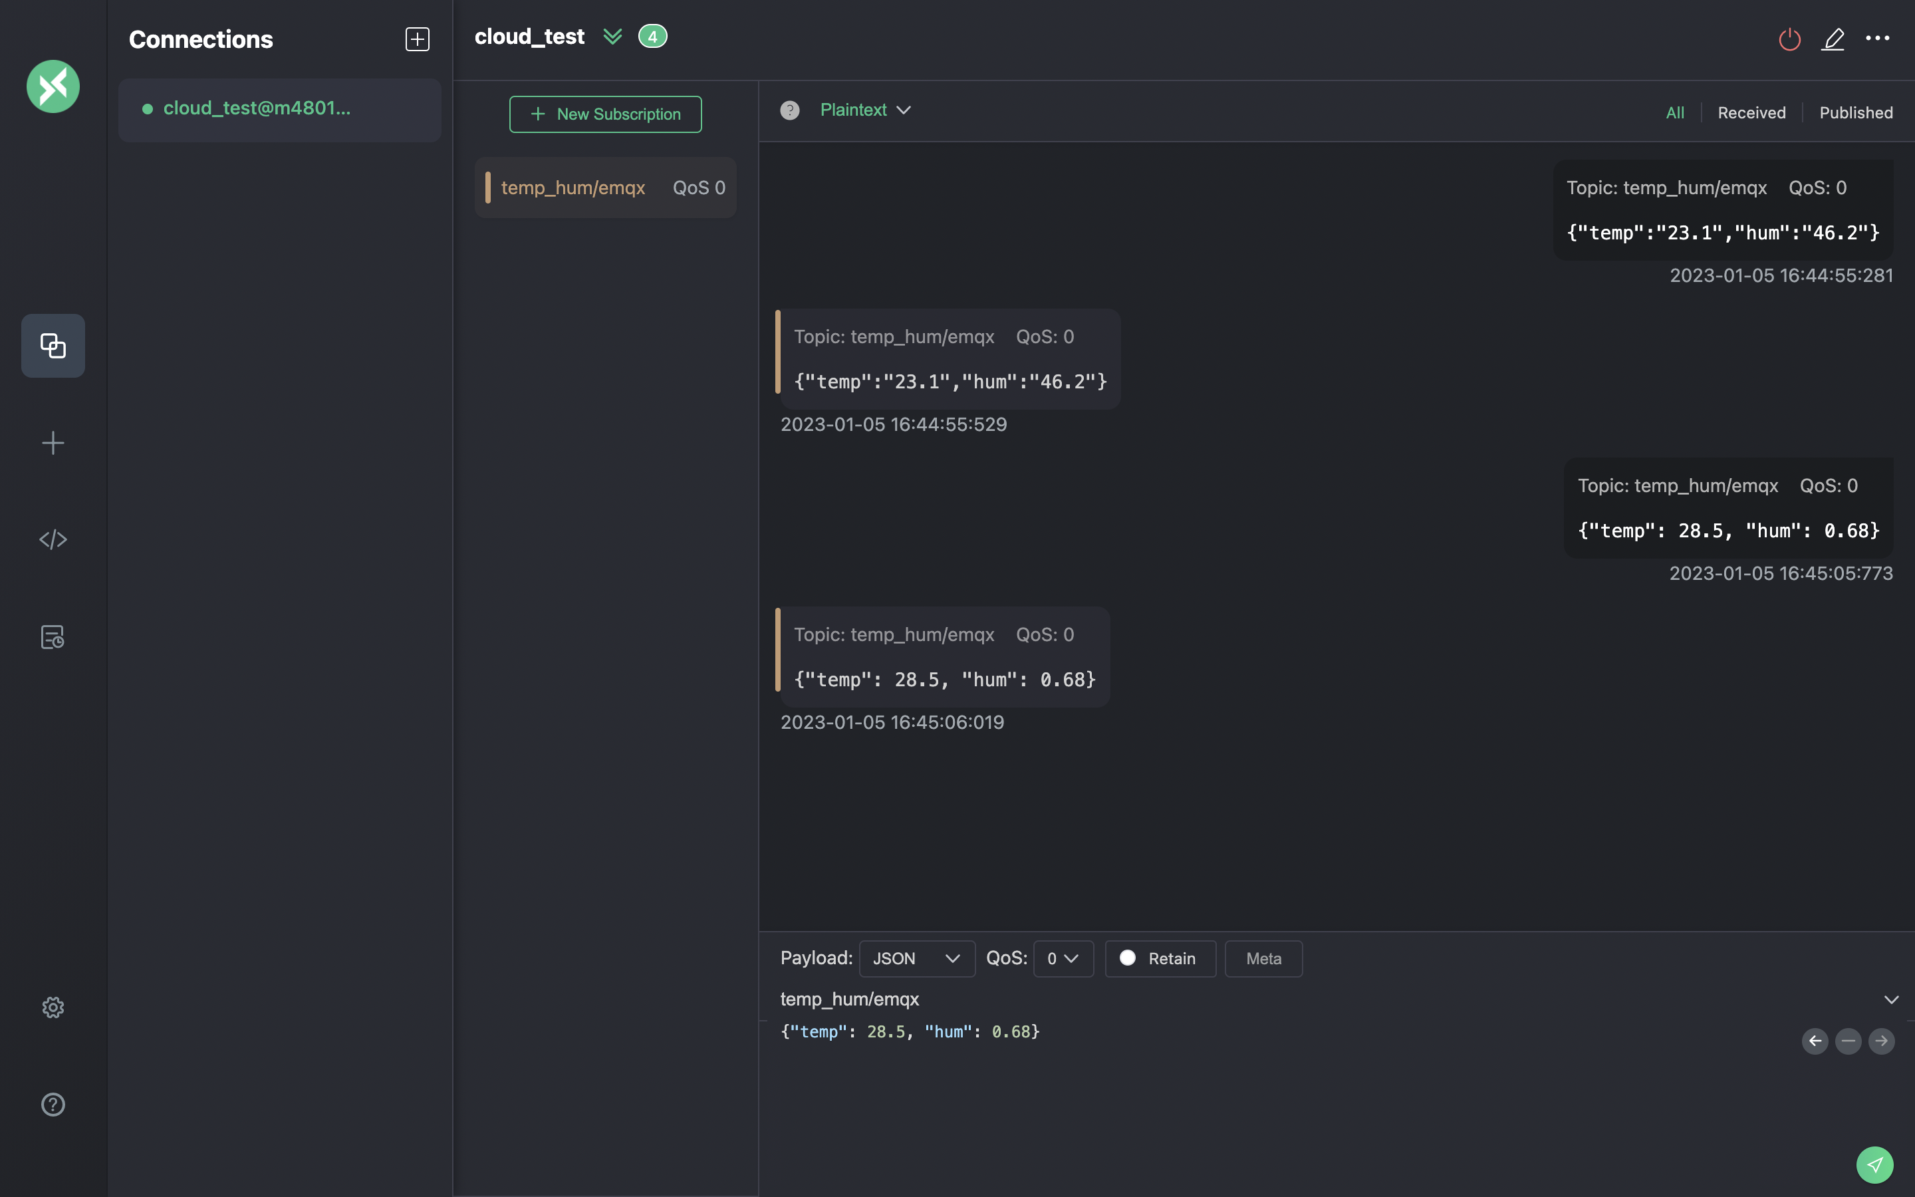Screen dimensions: 1915x1197
Task: Switch to the Received messages tab
Action: [x=1751, y=112]
